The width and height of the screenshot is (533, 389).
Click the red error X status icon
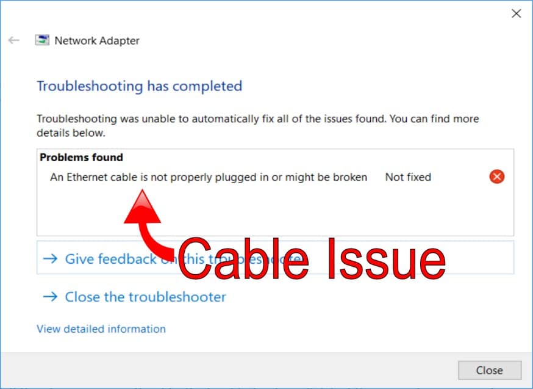[x=496, y=176]
